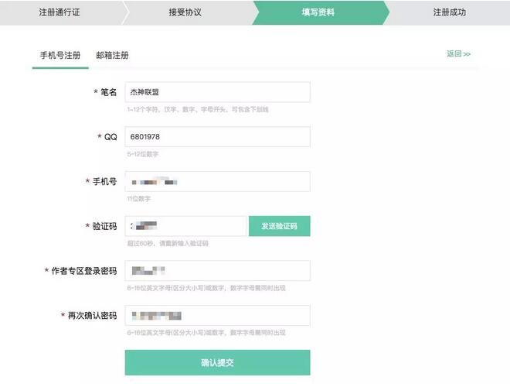Focus the 作者专区登录密码 field

click(217, 271)
